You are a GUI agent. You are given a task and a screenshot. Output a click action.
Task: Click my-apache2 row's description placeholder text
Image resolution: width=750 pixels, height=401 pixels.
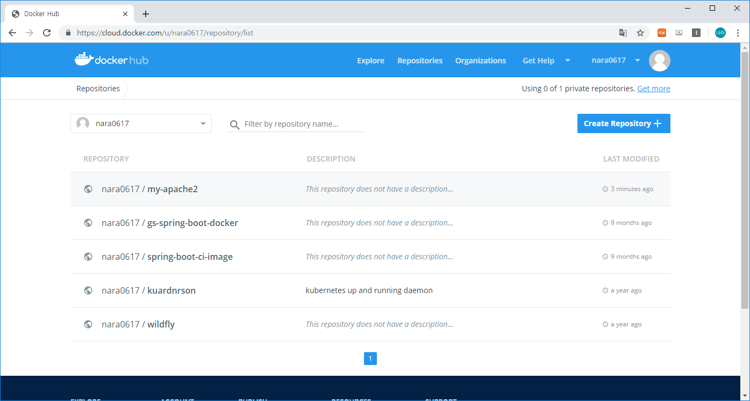click(x=380, y=189)
